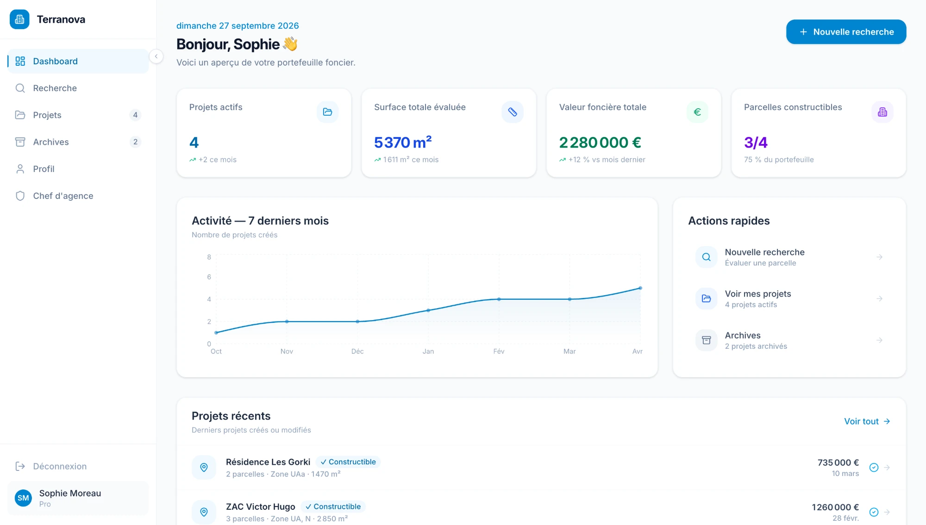The width and height of the screenshot is (926, 525).
Task: Click the Fév data point on the activity chart
Action: [x=499, y=299]
